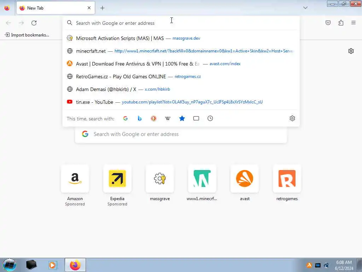Search this time with Wikipedia
Image resolution: width=362 pixels, height=272 pixels.
168,118
